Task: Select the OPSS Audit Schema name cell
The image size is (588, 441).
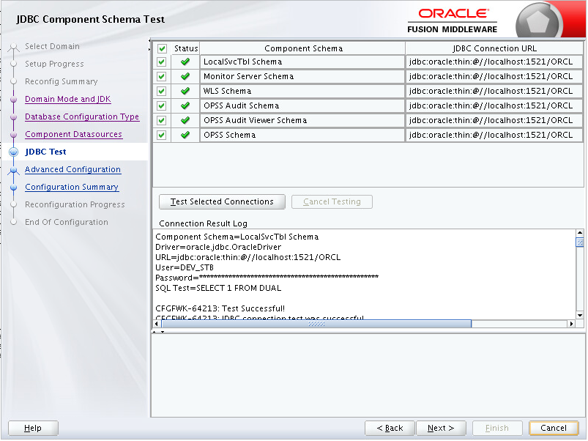Action: [x=302, y=105]
